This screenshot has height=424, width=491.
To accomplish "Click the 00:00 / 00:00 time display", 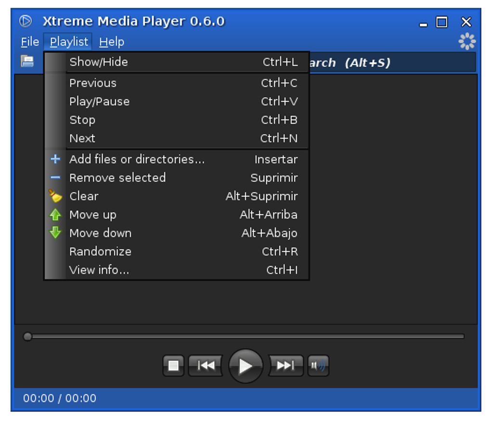I will pos(60,398).
